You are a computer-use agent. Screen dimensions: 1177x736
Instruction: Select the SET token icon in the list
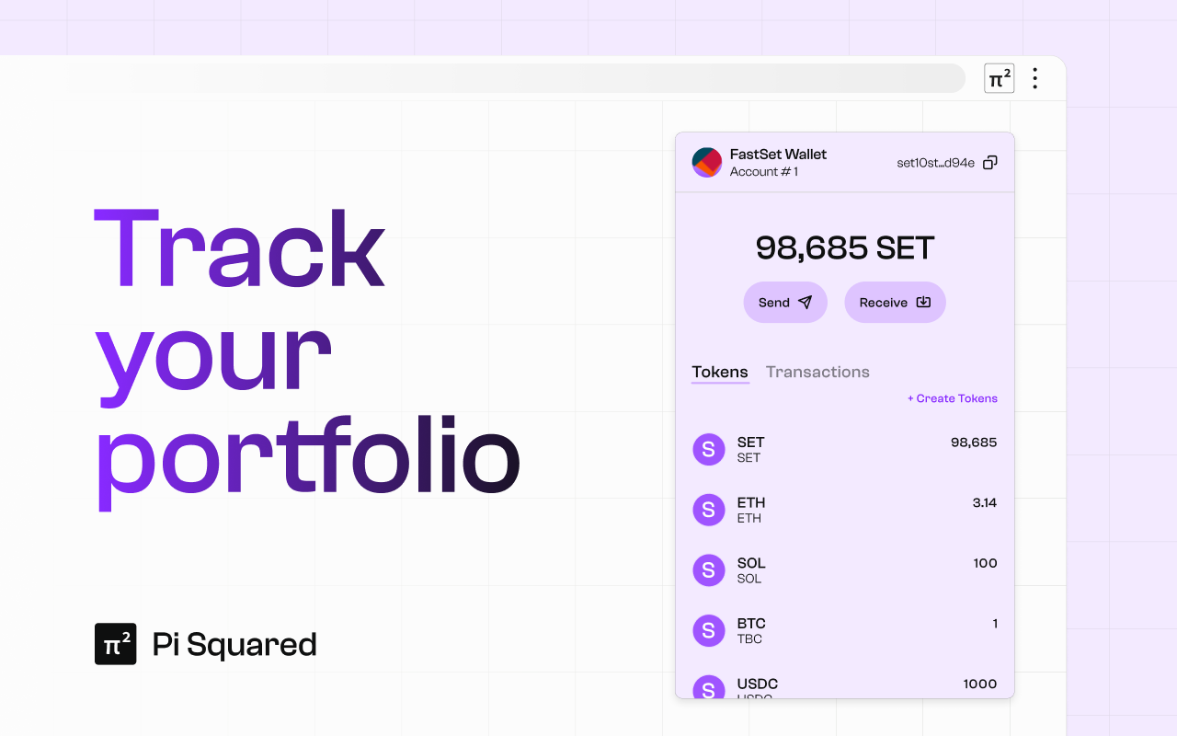pyautogui.click(x=709, y=449)
